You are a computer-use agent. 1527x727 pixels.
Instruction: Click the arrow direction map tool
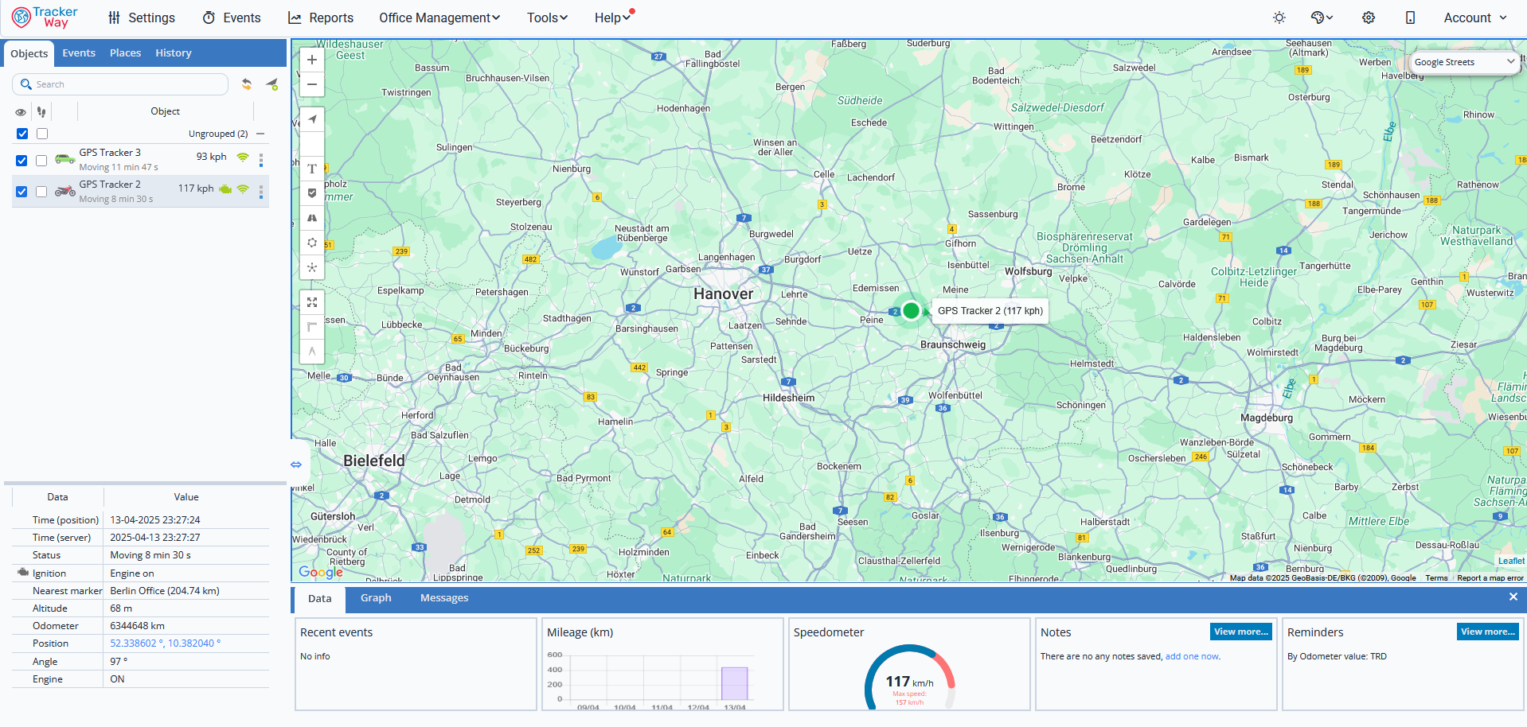pos(312,352)
